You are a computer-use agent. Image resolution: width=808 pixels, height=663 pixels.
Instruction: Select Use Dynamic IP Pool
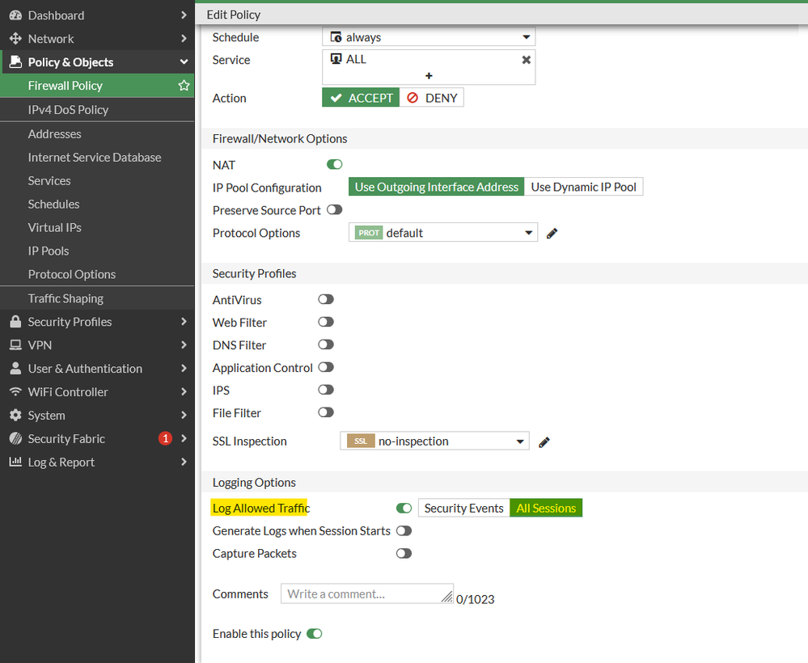pyautogui.click(x=583, y=187)
